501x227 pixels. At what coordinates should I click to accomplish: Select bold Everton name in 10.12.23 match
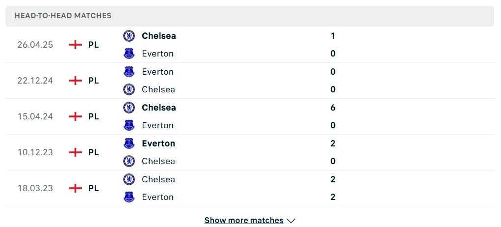coord(158,143)
